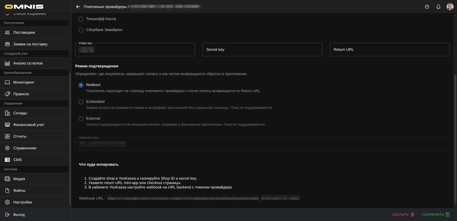457x221 pixels.
Task: Go to Настройки in the sidebar
Action: pos(7,202)
